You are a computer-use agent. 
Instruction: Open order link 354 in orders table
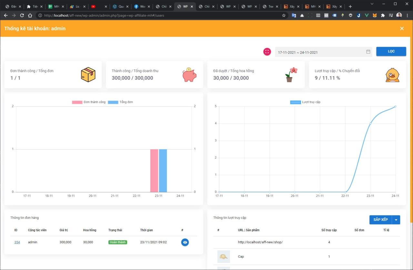pyautogui.click(x=17, y=242)
